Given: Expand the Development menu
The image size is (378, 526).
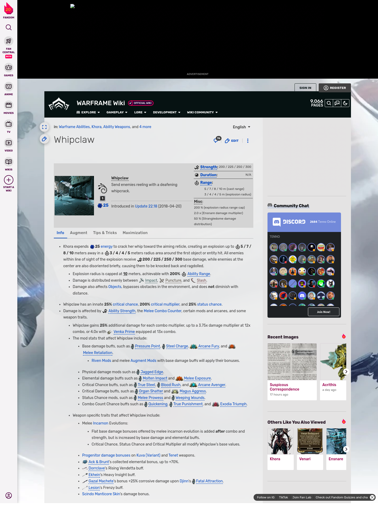Looking at the screenshot, I should coord(167,112).
